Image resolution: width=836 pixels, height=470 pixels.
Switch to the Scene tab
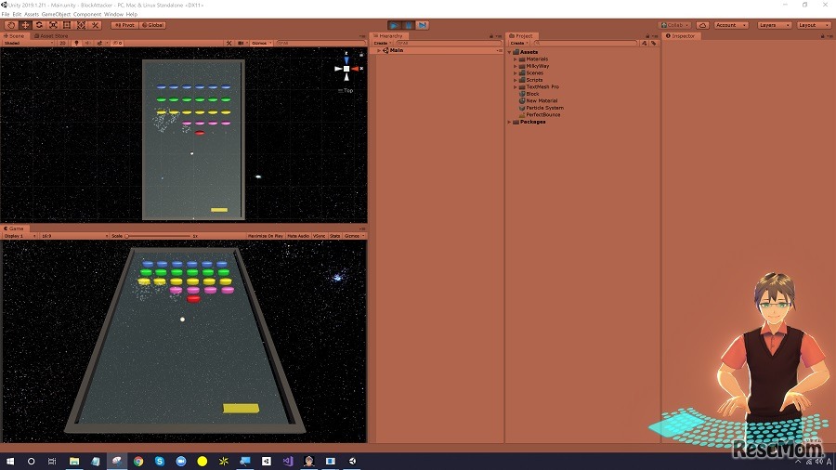(14, 35)
